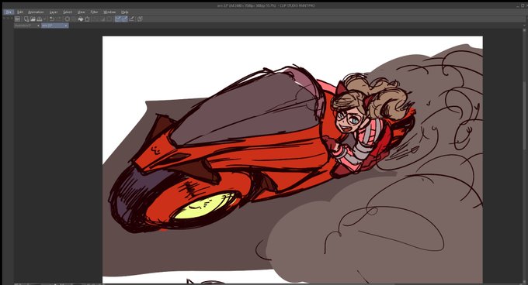
Task: Open the Window menu
Action: (109, 12)
